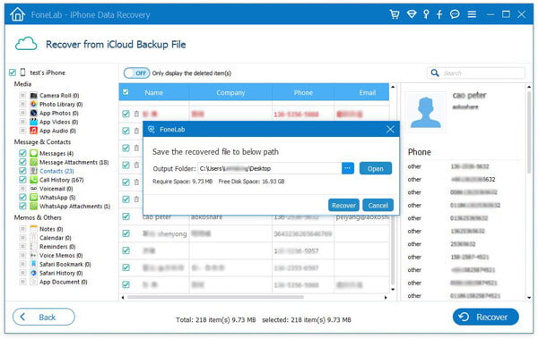Click Cancel in the FoneLab dialog
This screenshot has width=538, height=339.
click(377, 205)
